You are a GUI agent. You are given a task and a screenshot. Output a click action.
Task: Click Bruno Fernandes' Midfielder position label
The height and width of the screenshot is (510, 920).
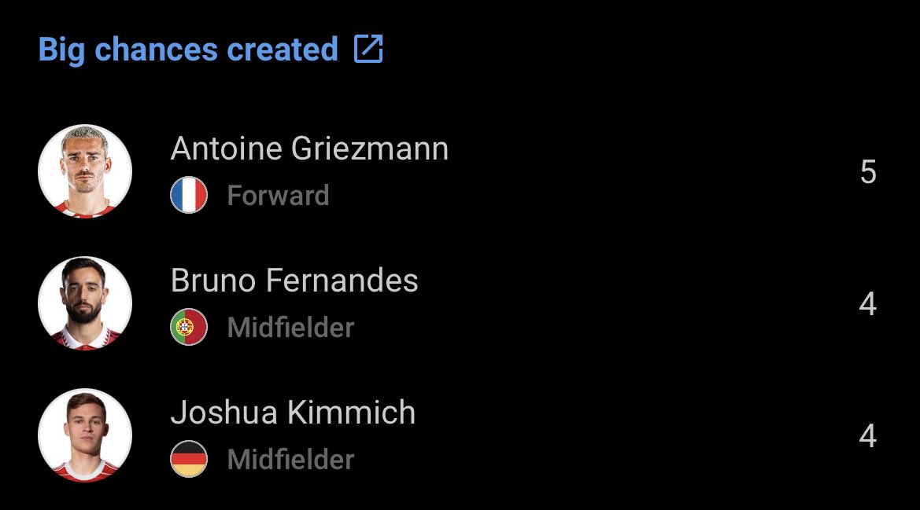point(290,328)
